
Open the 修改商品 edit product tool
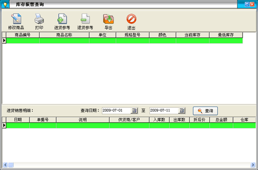[x=16, y=22]
